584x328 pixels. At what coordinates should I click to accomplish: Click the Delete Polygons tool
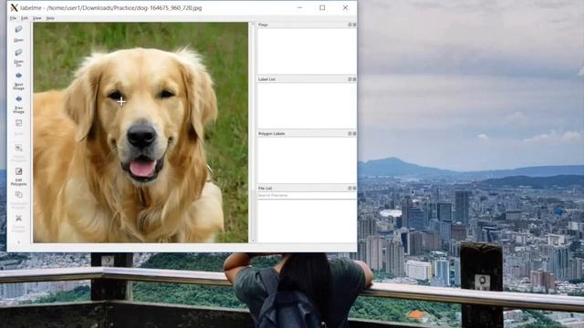coord(18,222)
